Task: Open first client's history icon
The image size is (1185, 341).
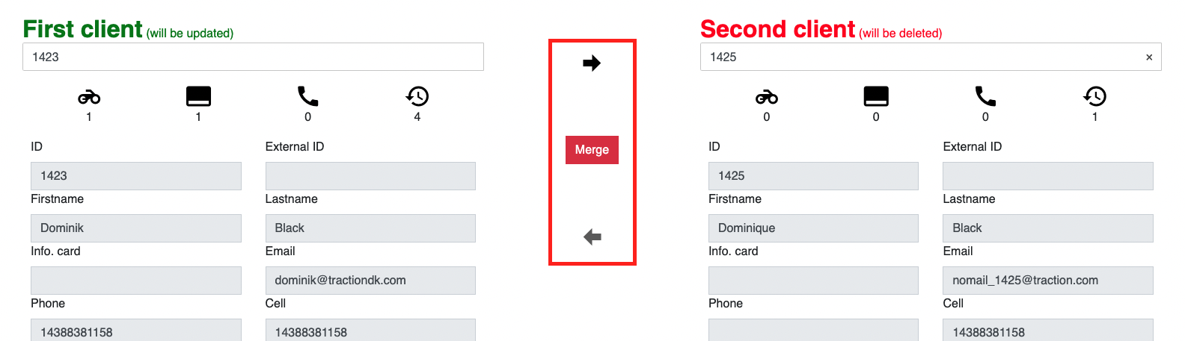Action: pyautogui.click(x=417, y=96)
